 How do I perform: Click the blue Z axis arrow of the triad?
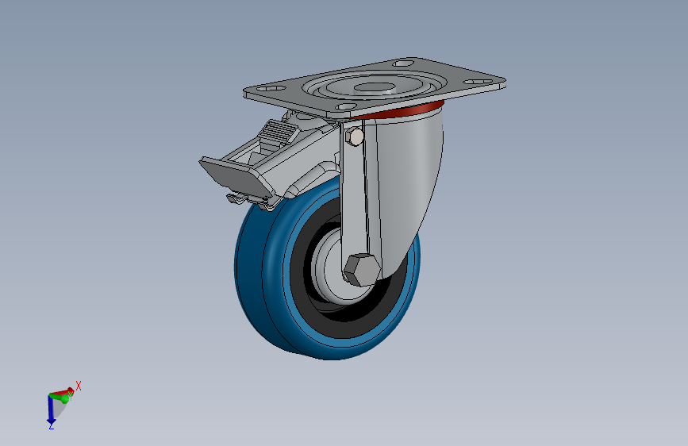[x=51, y=412]
